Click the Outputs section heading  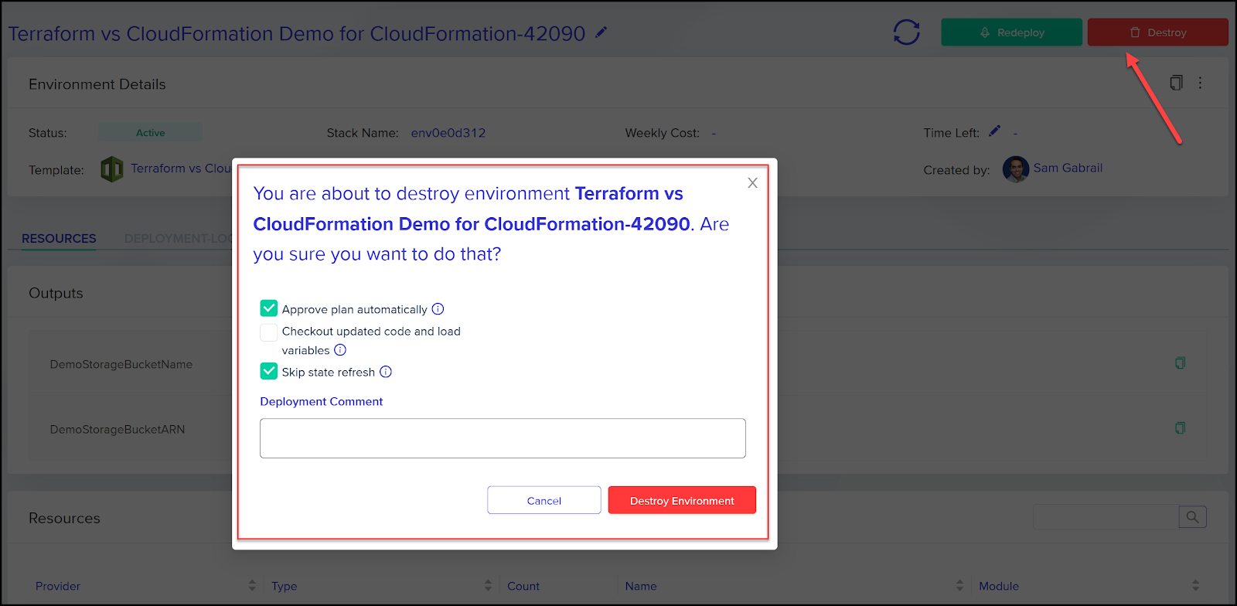(x=56, y=293)
